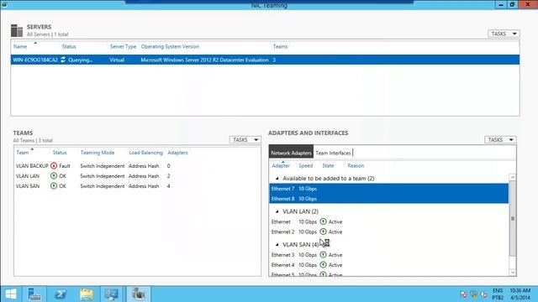Switch to the Team Interfaces tab
This screenshot has height=302, width=538.
(x=333, y=153)
